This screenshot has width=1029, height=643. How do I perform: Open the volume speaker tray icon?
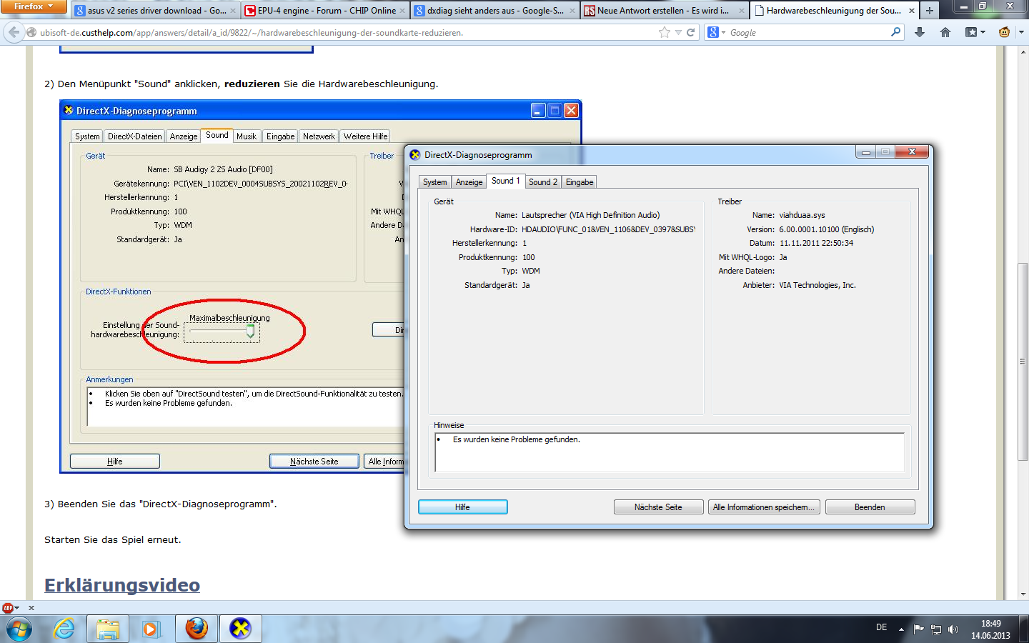(x=953, y=629)
